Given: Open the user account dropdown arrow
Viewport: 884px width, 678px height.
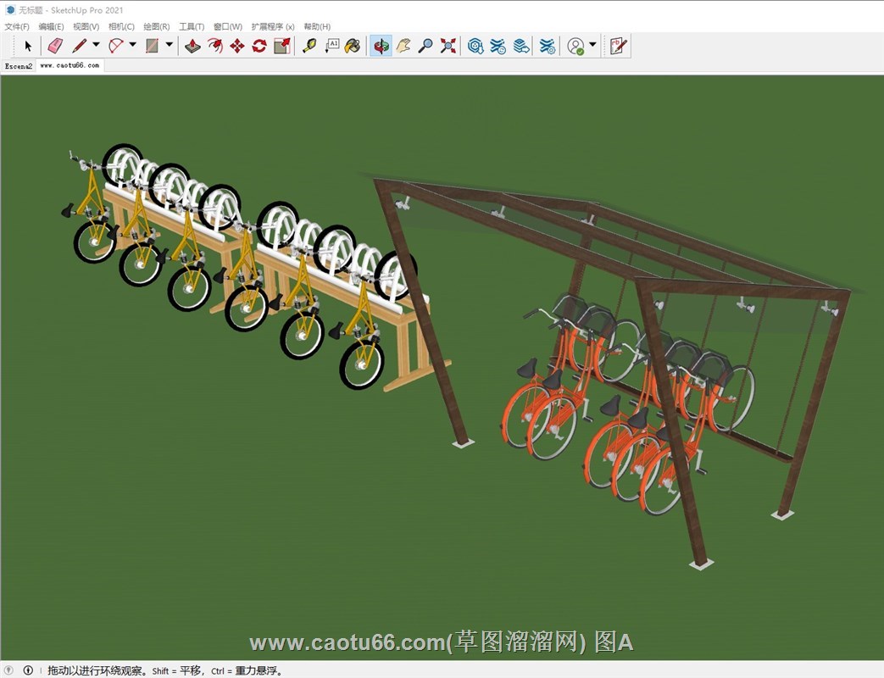Looking at the screenshot, I should [x=592, y=46].
